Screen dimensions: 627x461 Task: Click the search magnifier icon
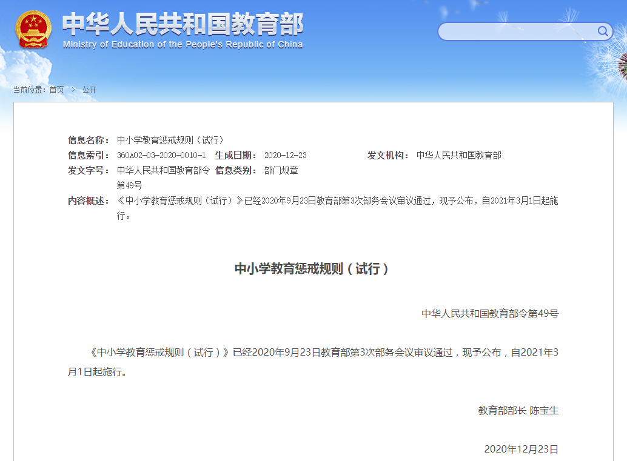(603, 31)
